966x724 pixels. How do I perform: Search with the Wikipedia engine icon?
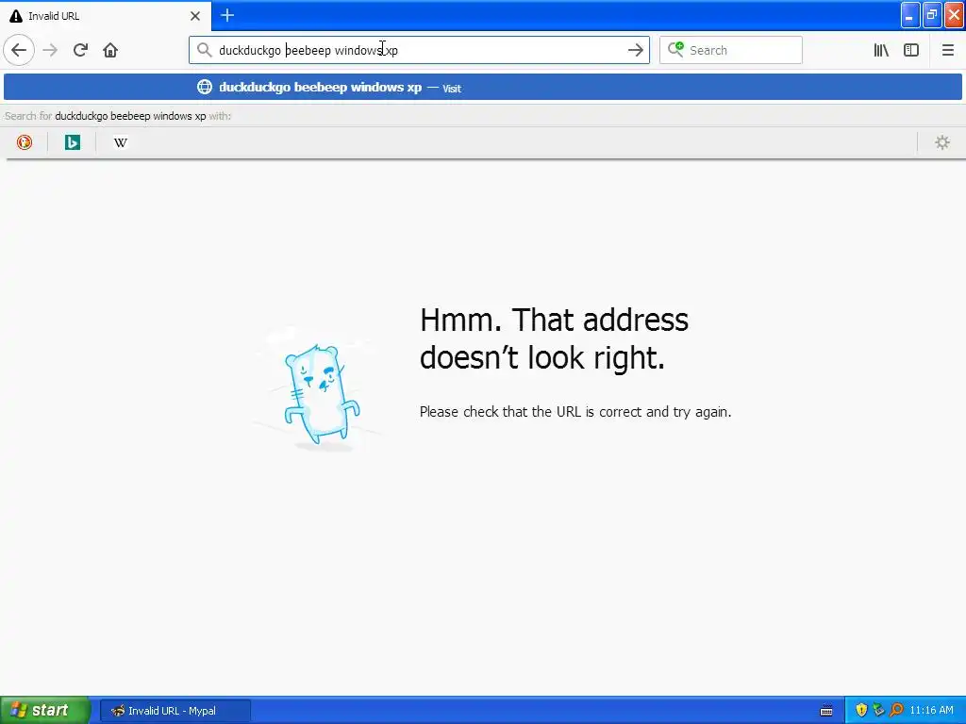(x=120, y=143)
